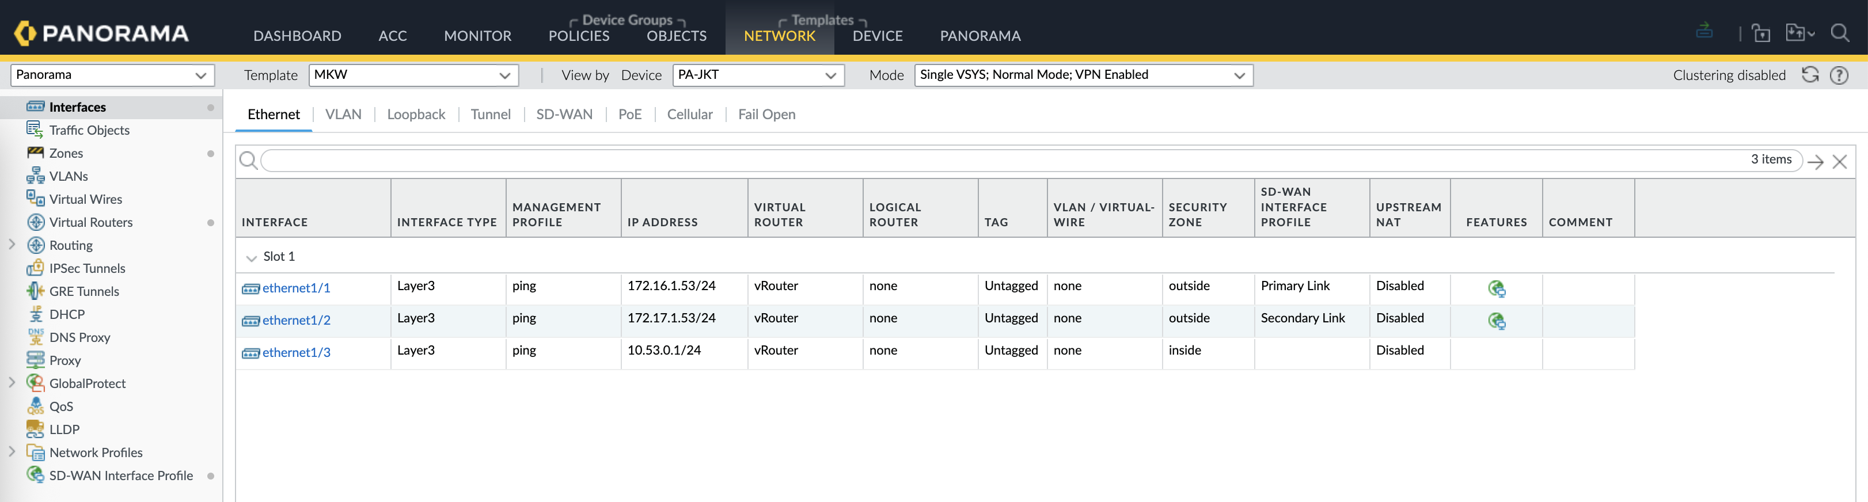Click into the interface filter search field
The image size is (1868, 502).
click(x=1001, y=160)
